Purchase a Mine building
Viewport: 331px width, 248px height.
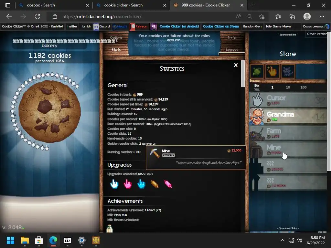(288, 150)
